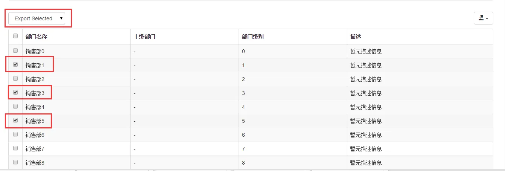Viewport: 505px width, 171px height.
Task: Click the 销售部3 name cell
Action: point(35,93)
